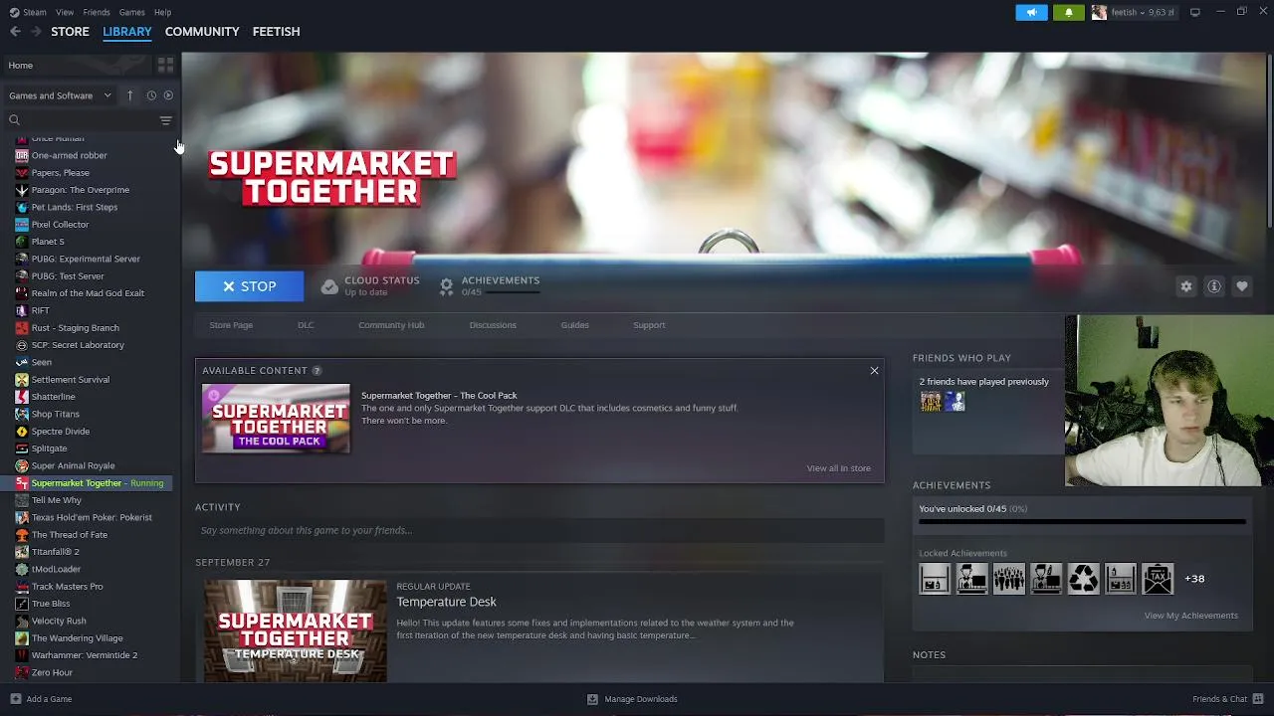This screenshot has width=1274, height=716.
Task: Open the Help menu
Action: [162, 12]
